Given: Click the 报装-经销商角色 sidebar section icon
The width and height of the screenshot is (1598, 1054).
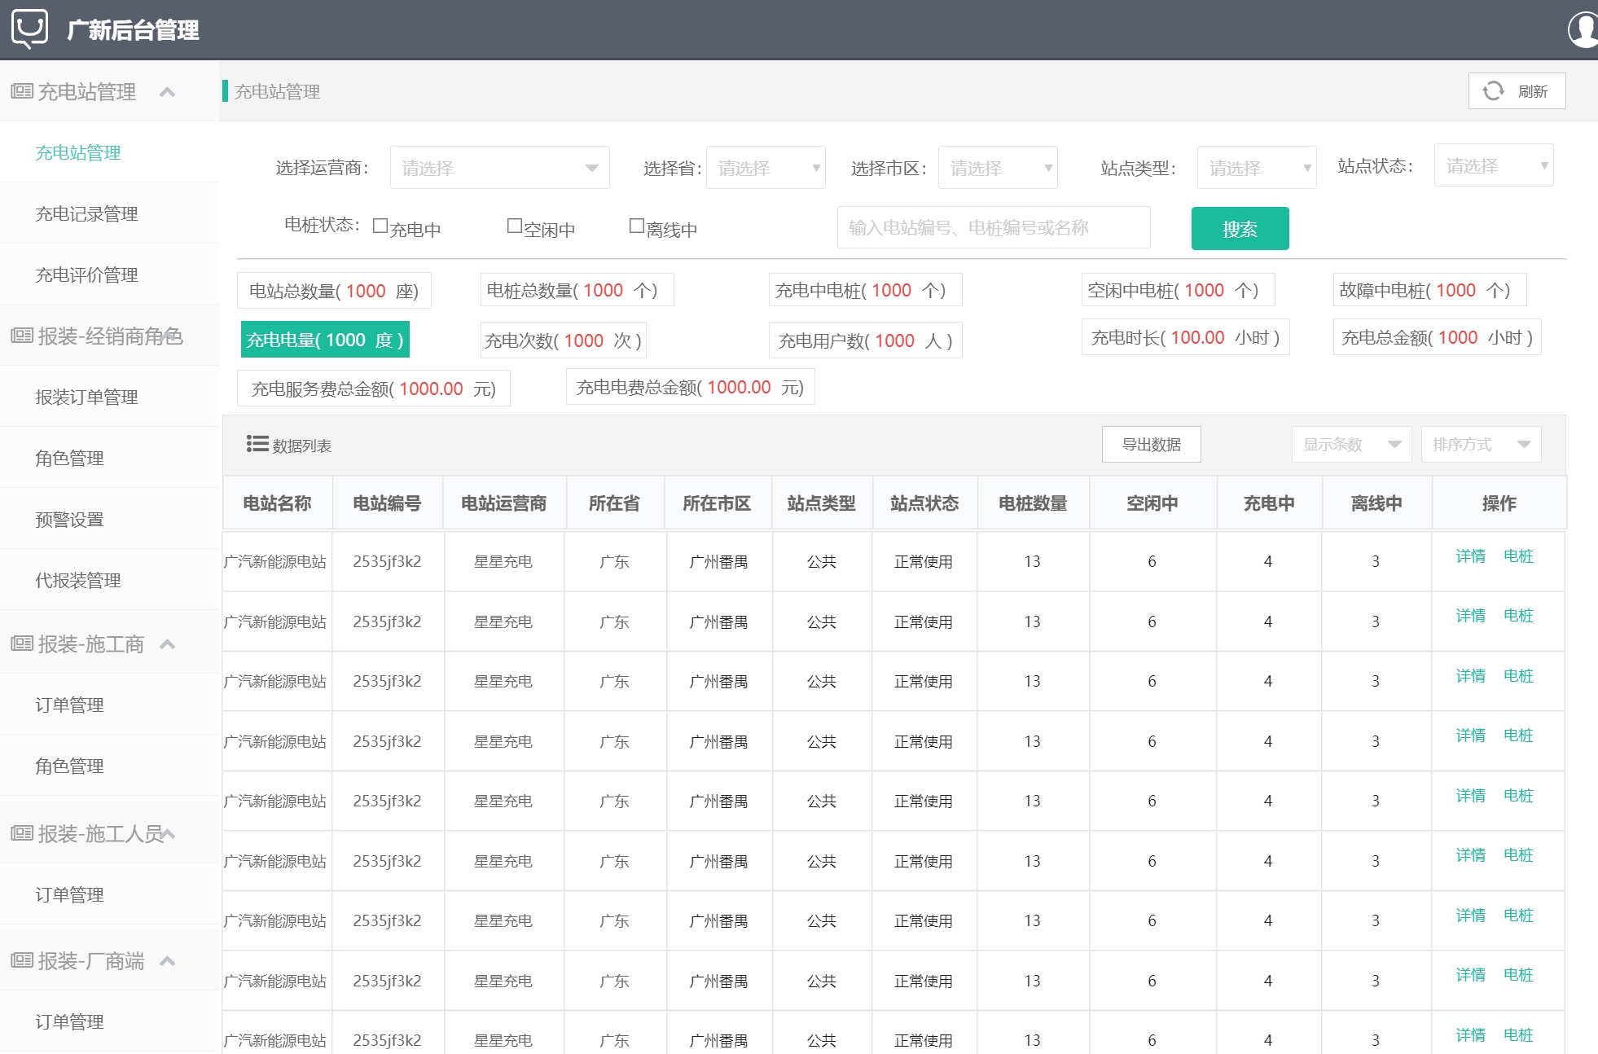Looking at the screenshot, I should pos(22,336).
